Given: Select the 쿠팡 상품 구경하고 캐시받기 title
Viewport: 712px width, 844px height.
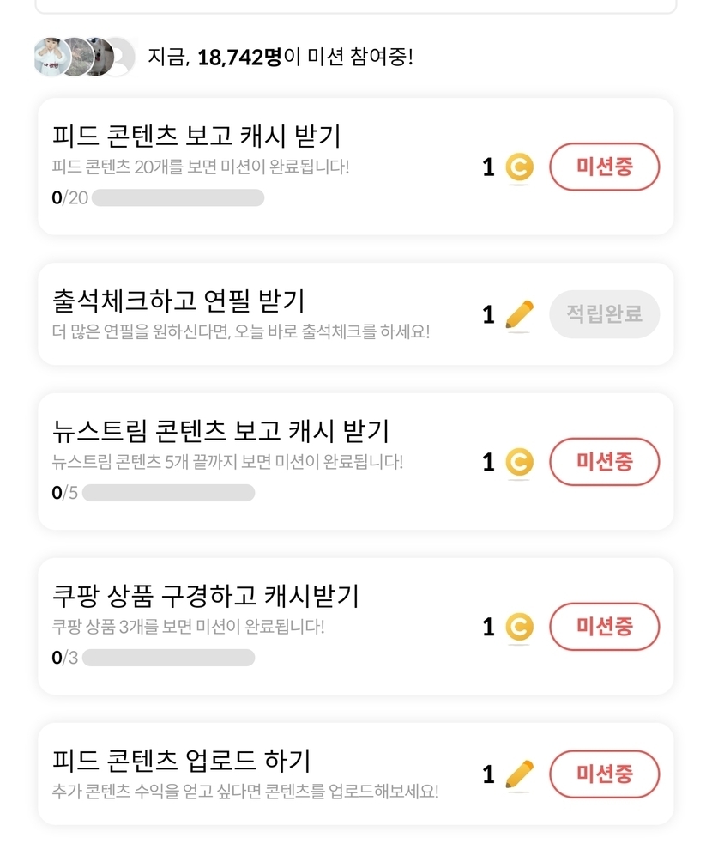Looking at the screenshot, I should coord(206,596).
